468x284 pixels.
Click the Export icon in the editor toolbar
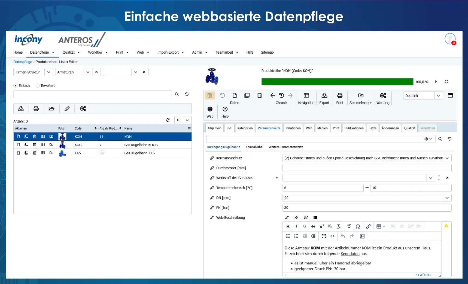pyautogui.click(x=324, y=95)
